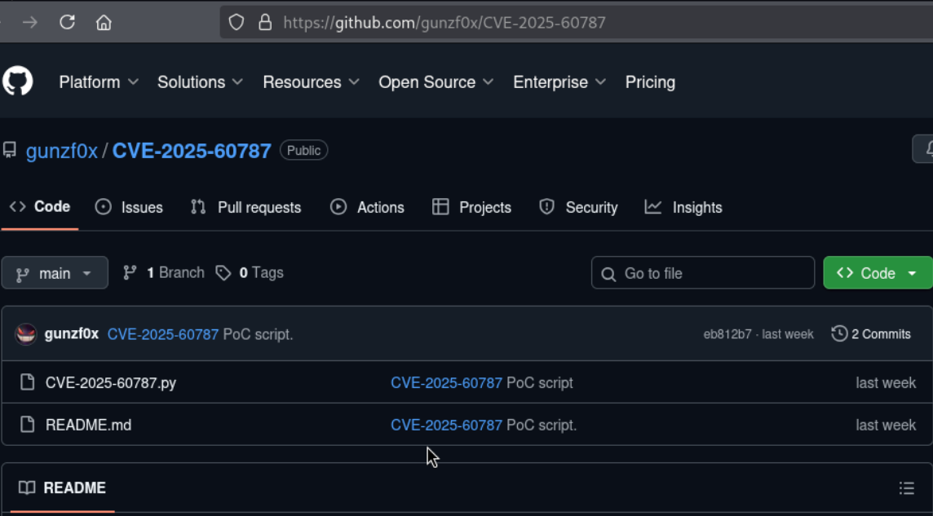
Task: Open commit message link in README.md row
Action: (x=446, y=425)
